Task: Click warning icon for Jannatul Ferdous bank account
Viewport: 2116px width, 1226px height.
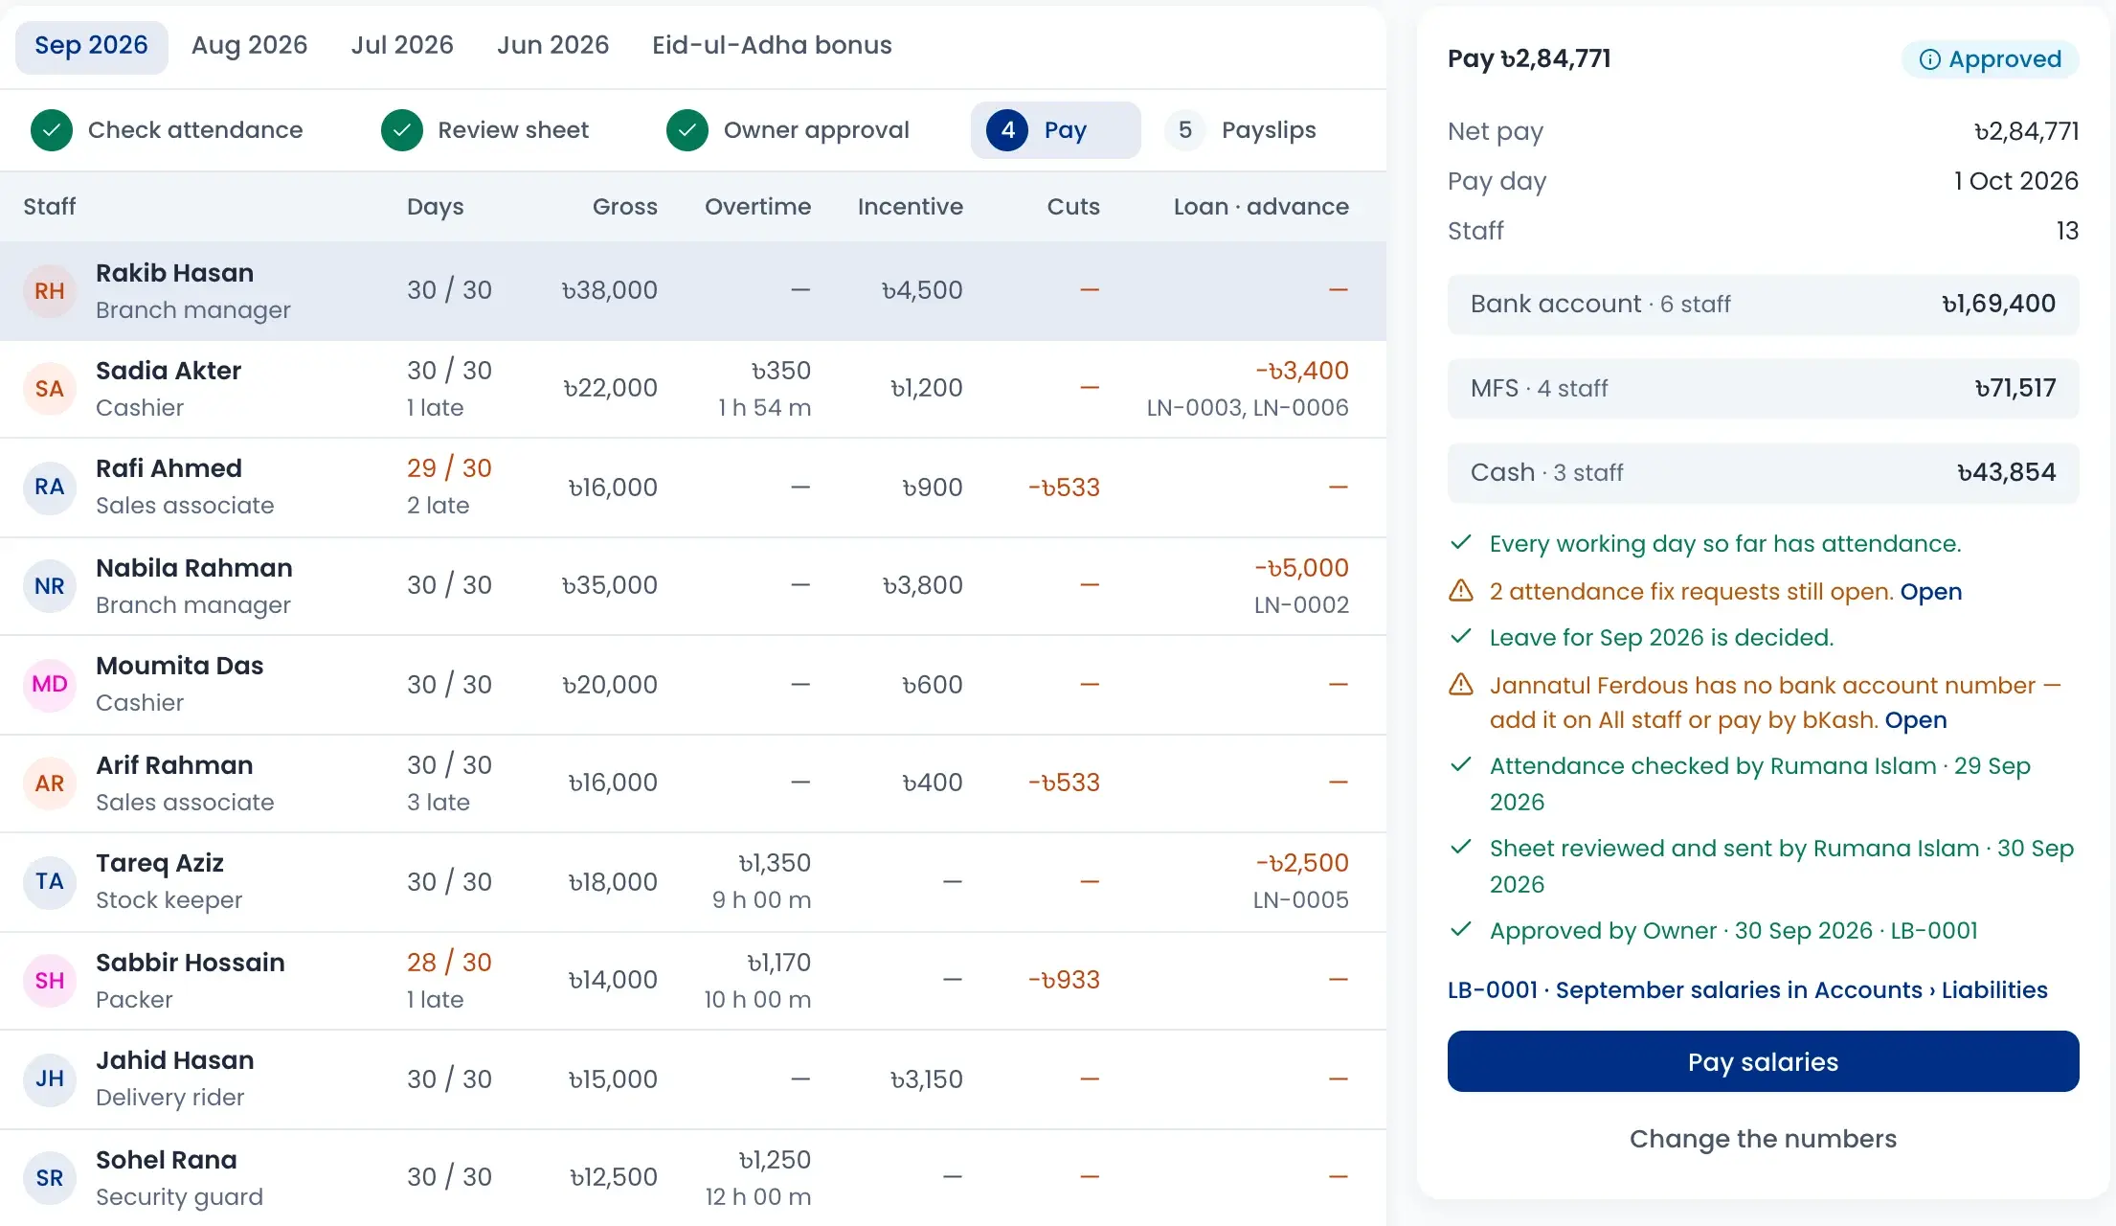Action: [x=1461, y=685]
